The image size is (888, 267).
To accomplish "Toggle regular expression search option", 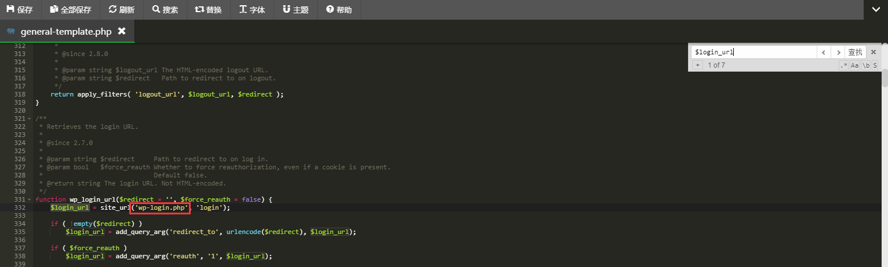I will coord(844,65).
